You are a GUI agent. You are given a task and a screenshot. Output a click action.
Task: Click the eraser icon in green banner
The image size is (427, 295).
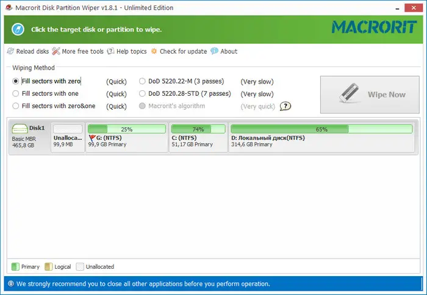click(x=18, y=29)
